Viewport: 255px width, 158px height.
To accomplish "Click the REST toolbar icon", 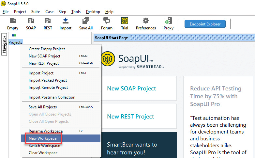I will (x=48, y=21).
